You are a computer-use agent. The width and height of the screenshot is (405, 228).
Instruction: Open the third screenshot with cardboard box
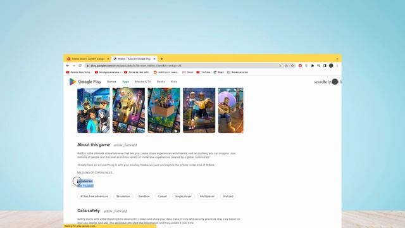164,110
